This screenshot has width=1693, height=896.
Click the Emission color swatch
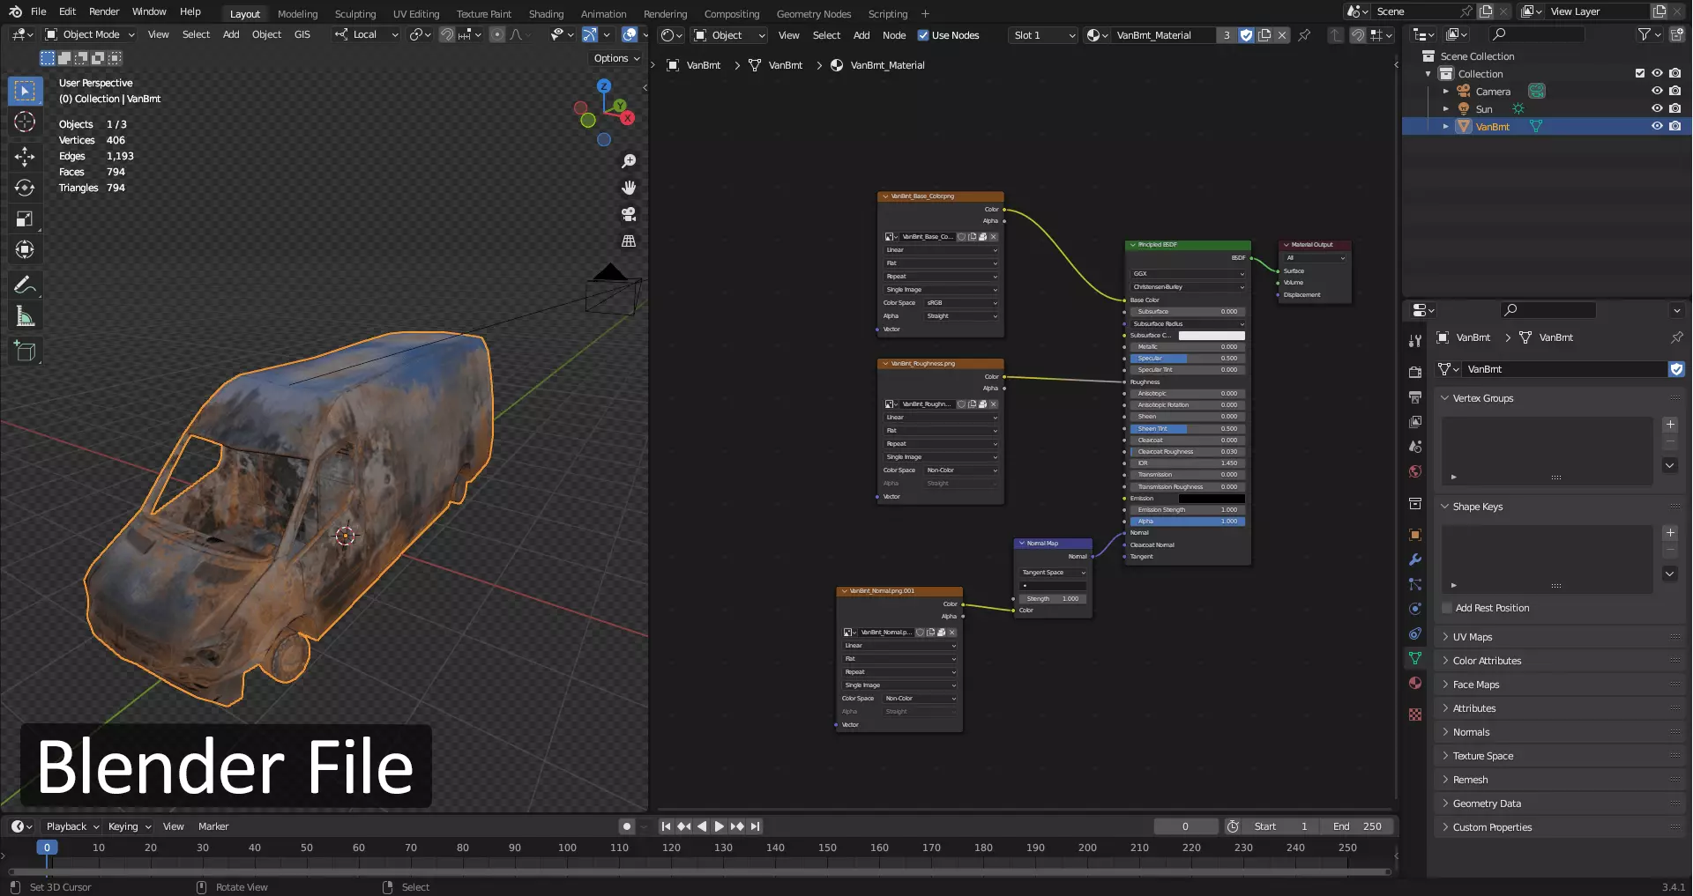point(1212,499)
